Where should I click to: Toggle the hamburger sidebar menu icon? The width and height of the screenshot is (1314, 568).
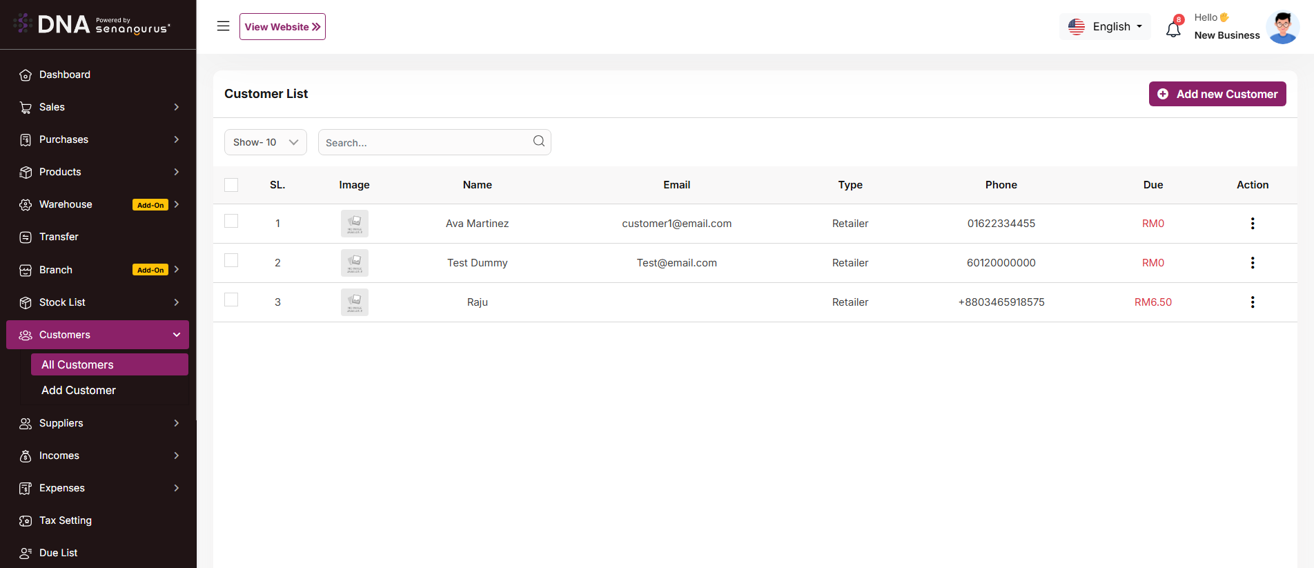[x=223, y=26]
